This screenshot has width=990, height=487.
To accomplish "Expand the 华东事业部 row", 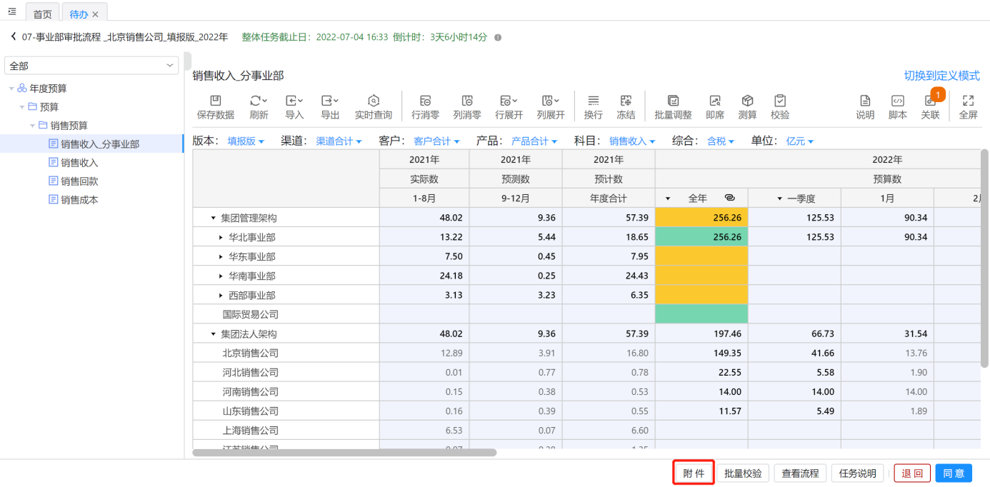I will click(x=221, y=256).
